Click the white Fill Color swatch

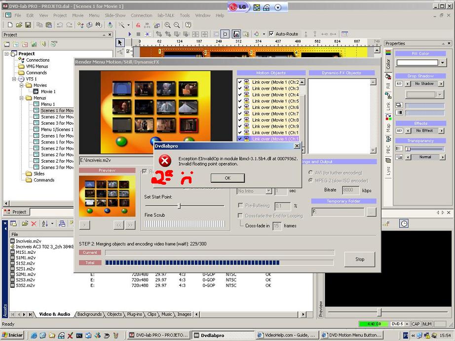pyautogui.click(x=417, y=62)
